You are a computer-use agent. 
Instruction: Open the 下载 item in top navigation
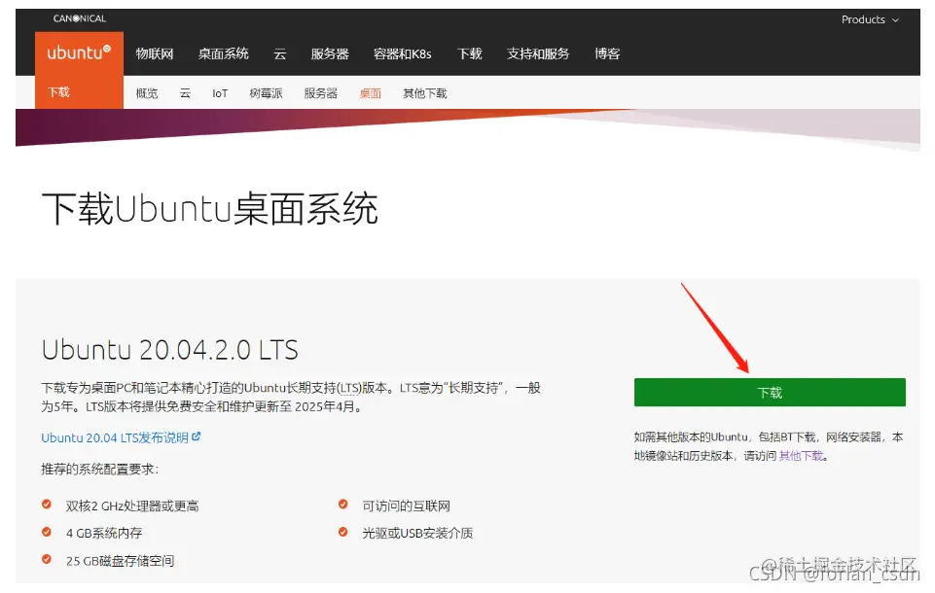(469, 53)
